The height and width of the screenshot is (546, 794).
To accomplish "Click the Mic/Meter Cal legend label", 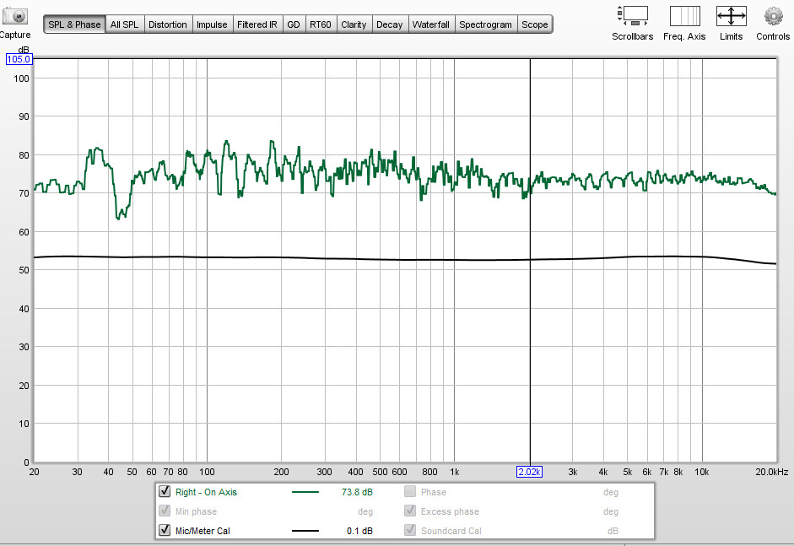I will pos(203,531).
